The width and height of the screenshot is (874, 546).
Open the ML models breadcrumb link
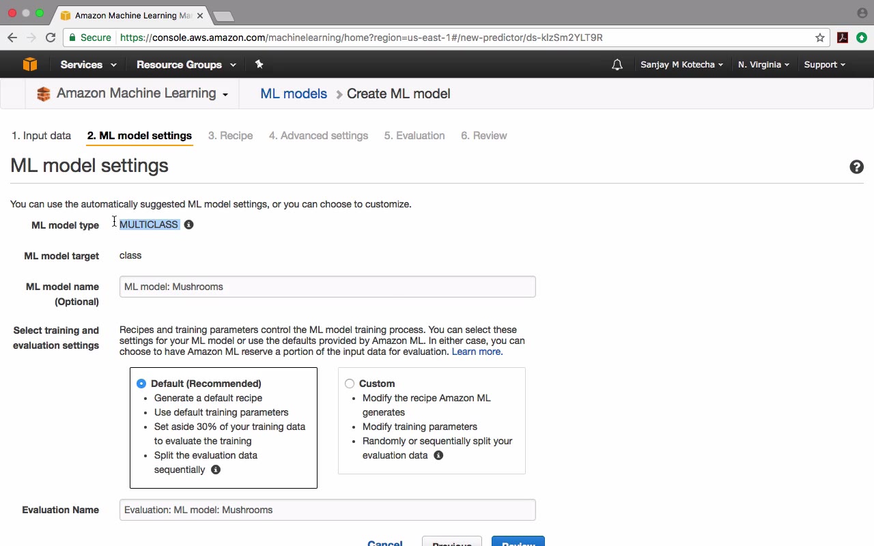click(294, 94)
